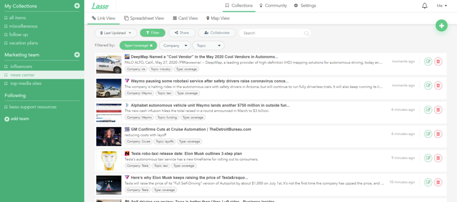Viewport: 457px width, 202px height.
Task: Go to the Collections tab
Action: pos(239,6)
